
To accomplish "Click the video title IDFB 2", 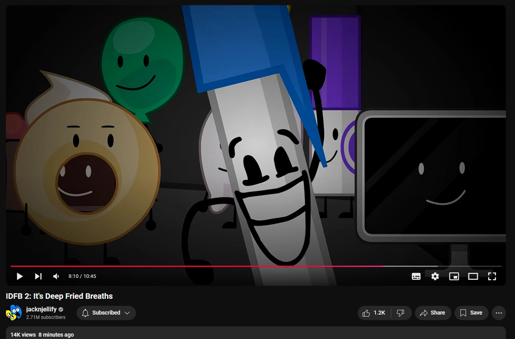I will [x=59, y=296].
